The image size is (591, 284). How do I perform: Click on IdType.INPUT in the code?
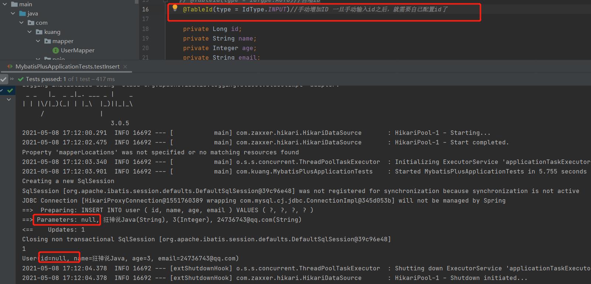point(264,10)
